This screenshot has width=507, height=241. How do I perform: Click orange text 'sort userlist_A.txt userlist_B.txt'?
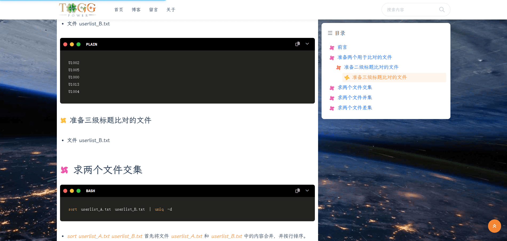pos(105,236)
